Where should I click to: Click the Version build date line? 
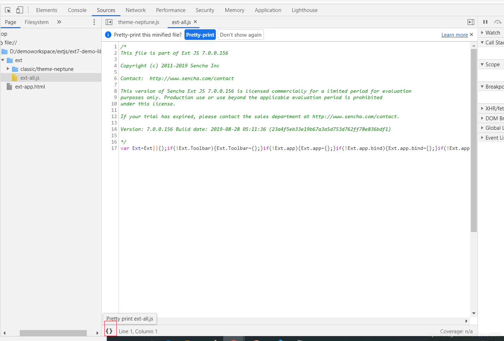pos(256,129)
